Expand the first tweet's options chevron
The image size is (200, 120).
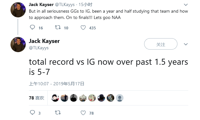point(186,5)
